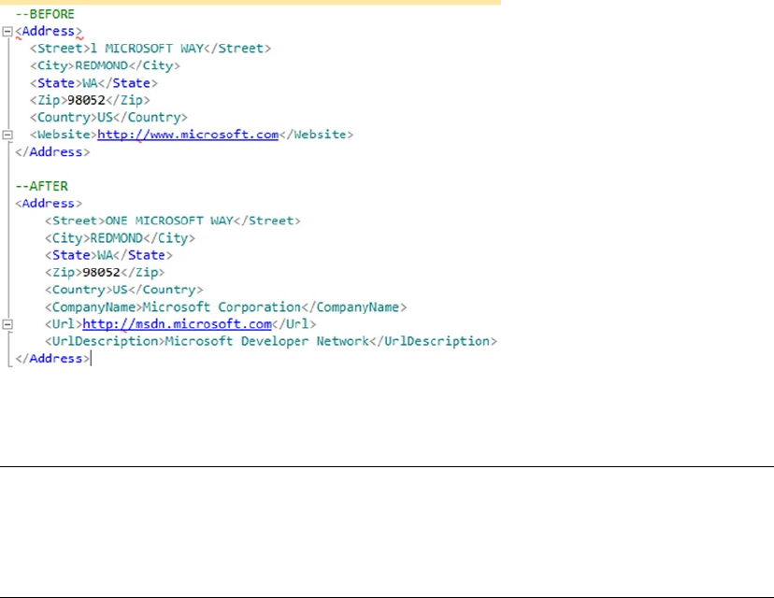Click Country US line in BEFORE block

[x=108, y=118]
